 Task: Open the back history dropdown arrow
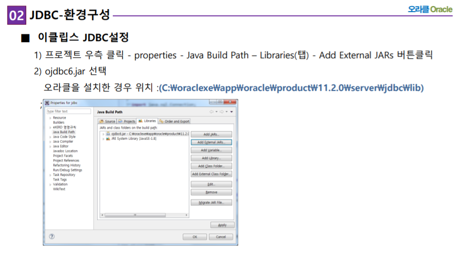(216, 111)
